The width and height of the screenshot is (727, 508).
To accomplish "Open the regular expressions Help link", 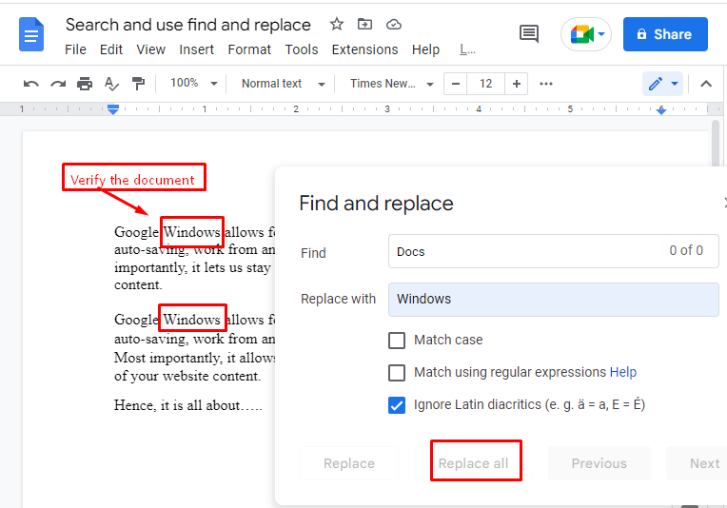I will click(x=622, y=372).
